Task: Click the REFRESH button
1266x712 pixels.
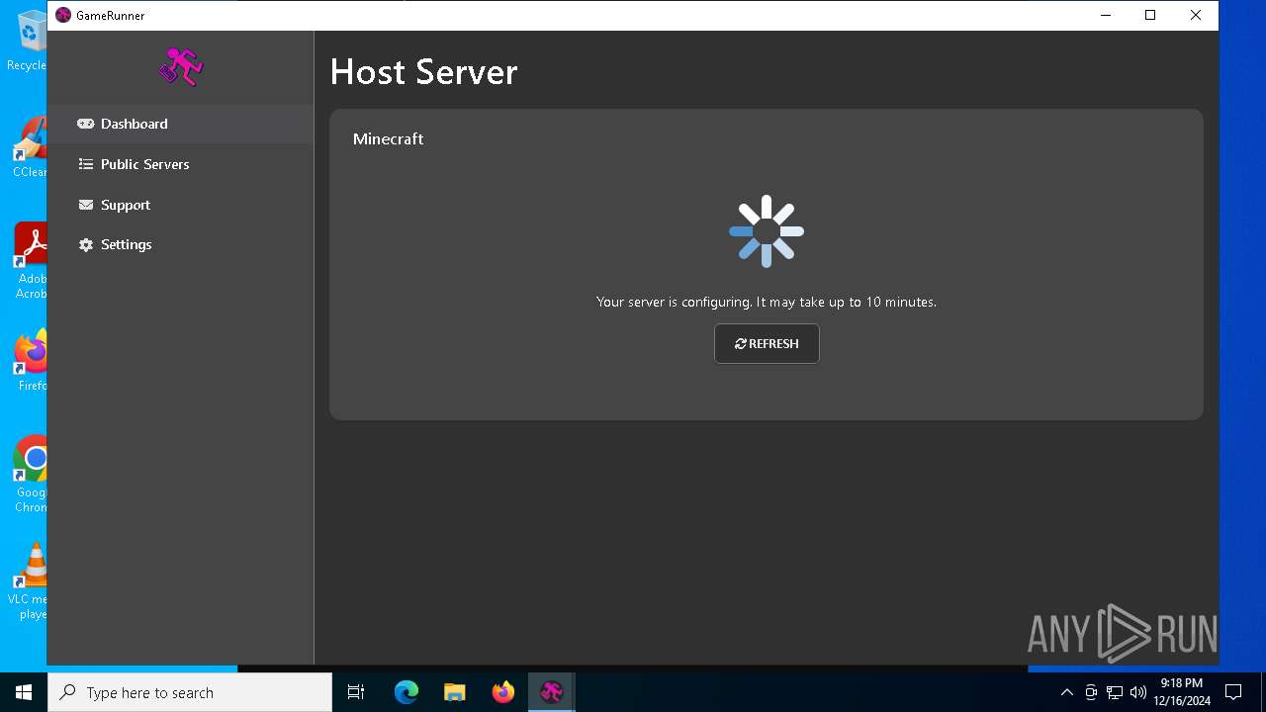Action: [767, 343]
